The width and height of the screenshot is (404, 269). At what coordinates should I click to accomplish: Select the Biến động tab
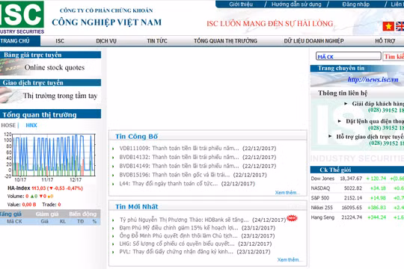(83, 214)
